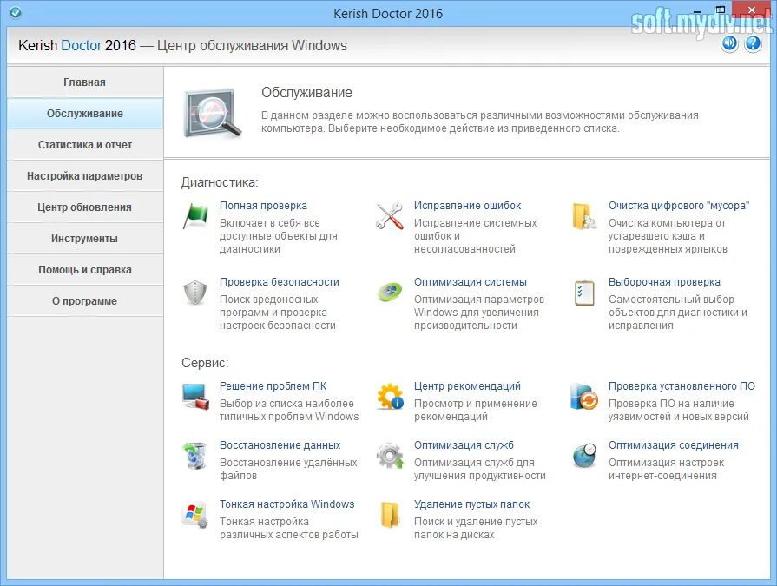Open Удаление пустых папок link
The image size is (777, 586).
tap(471, 504)
